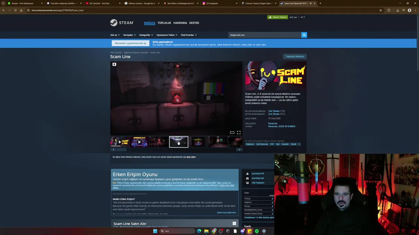Click the Scam Line capsule image

(276, 76)
